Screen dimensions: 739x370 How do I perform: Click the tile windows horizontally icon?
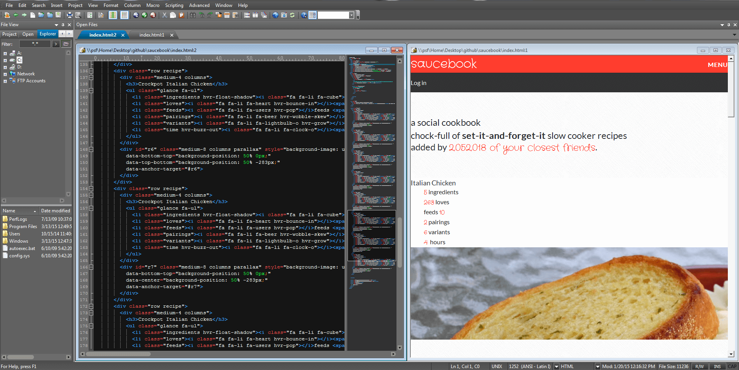click(x=247, y=15)
